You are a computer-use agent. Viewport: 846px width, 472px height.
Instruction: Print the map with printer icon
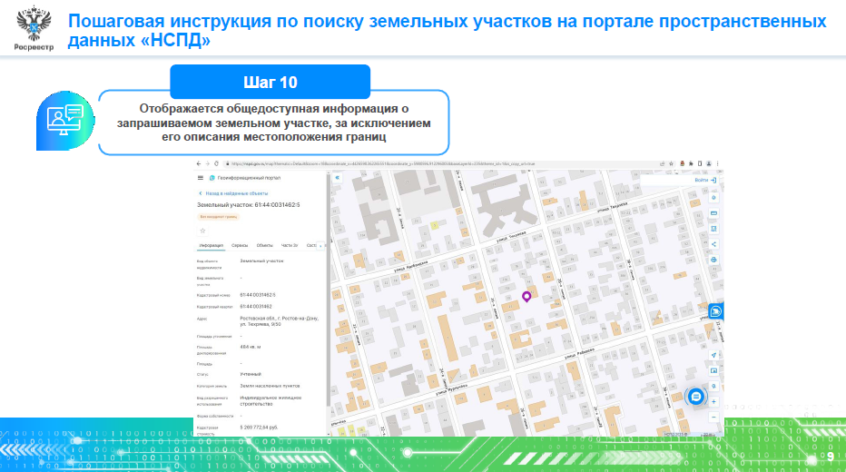tap(713, 260)
